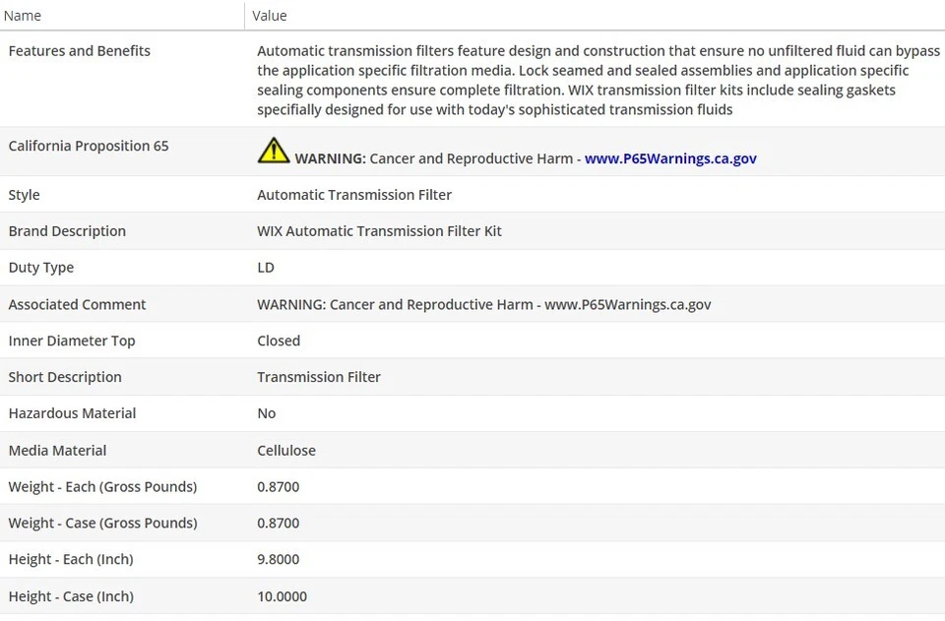This screenshot has height=621, width=945.
Task: Click the Name column header
Action: [x=25, y=16]
